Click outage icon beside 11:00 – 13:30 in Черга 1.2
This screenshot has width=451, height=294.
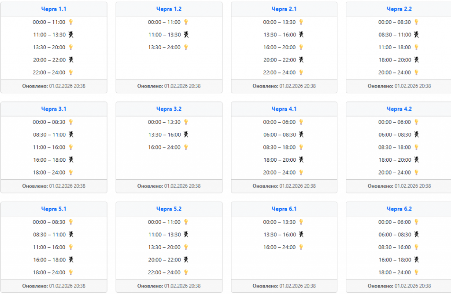[x=186, y=35]
